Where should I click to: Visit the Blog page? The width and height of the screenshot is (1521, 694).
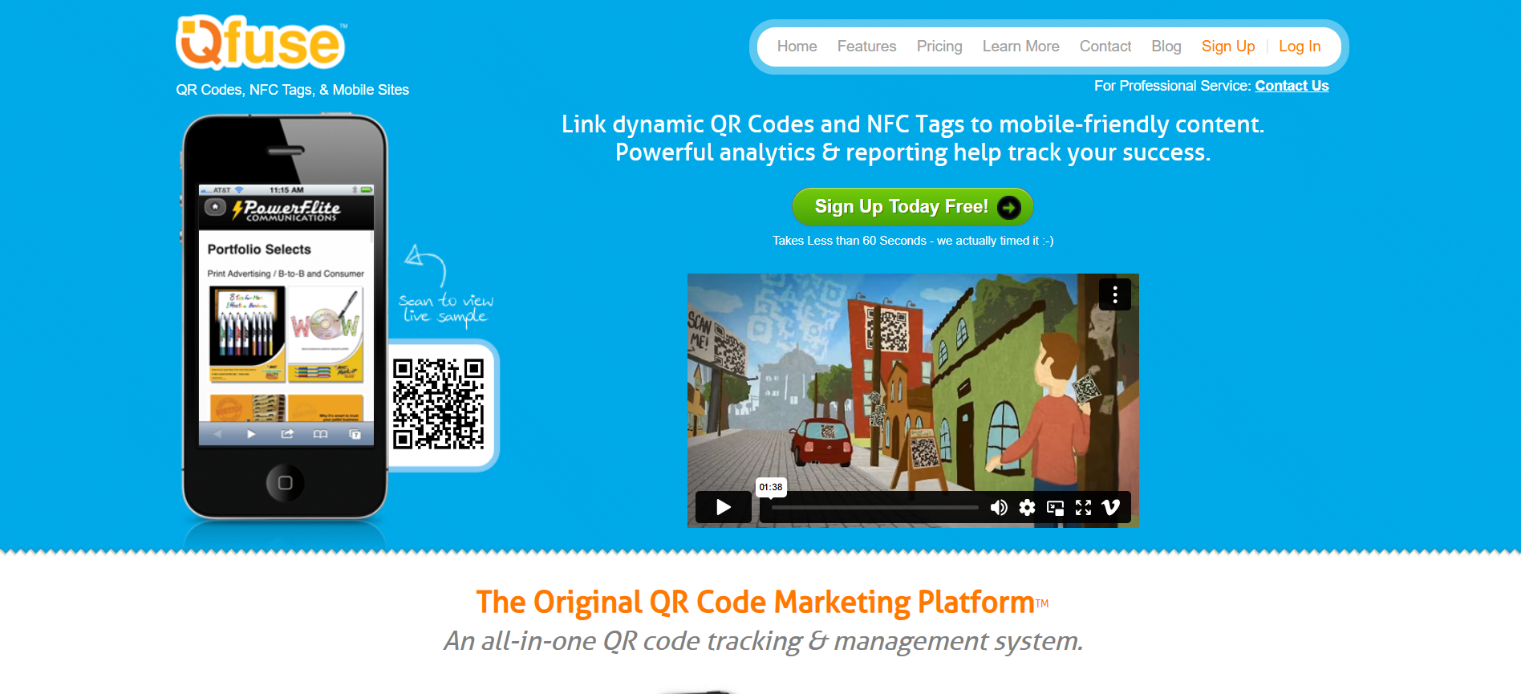[1166, 47]
